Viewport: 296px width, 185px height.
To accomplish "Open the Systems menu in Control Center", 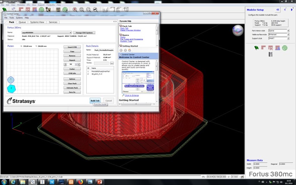I will tap(19, 18).
